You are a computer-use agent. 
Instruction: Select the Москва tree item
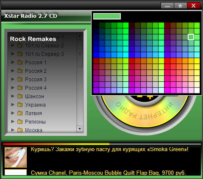click(x=33, y=130)
